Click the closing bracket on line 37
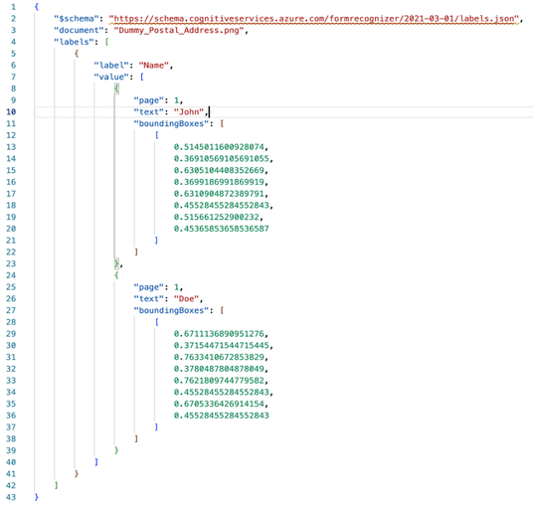534x505 pixels. click(156, 427)
